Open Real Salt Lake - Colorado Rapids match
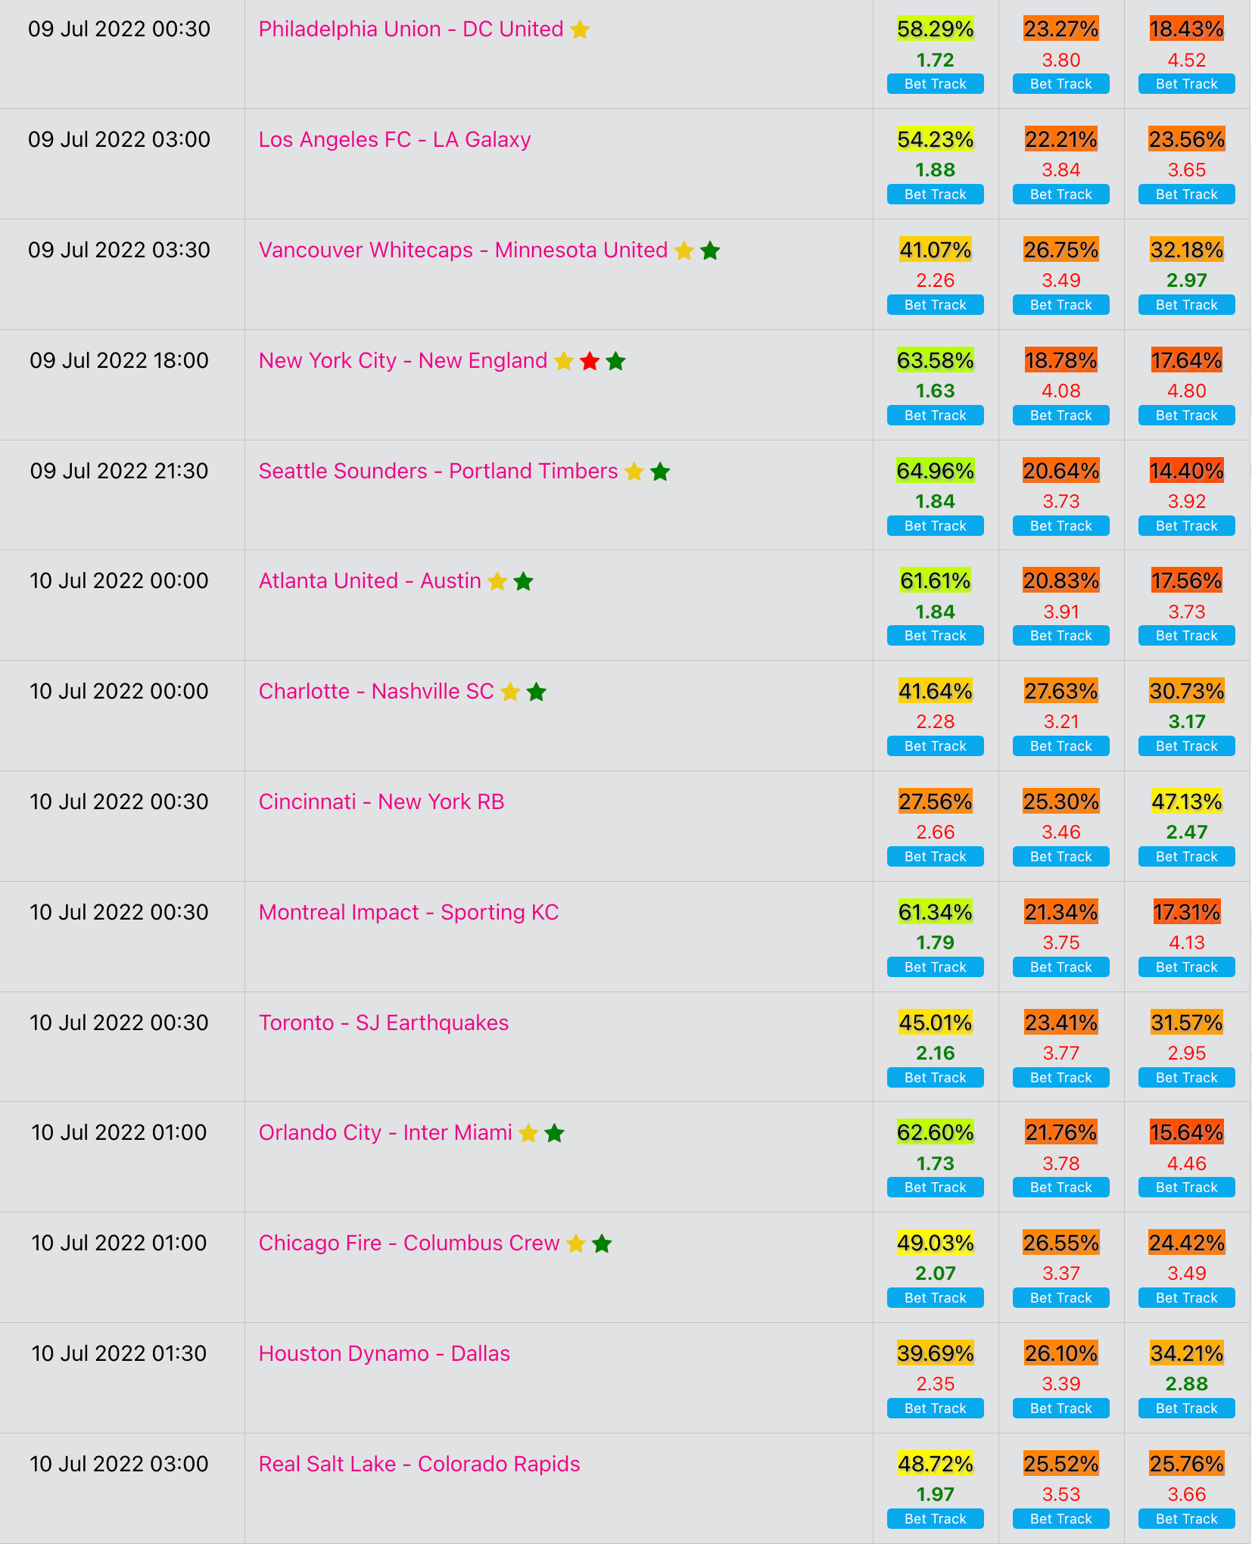The image size is (1252, 1544). tap(419, 1464)
